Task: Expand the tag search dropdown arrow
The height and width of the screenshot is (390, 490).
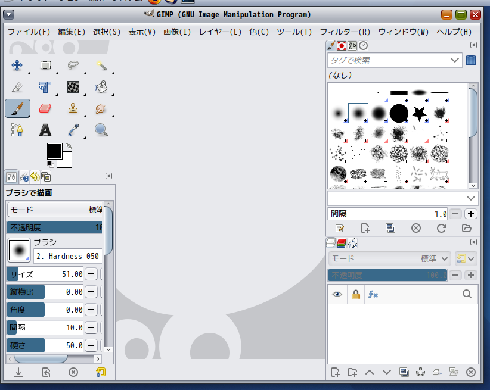Action: [x=455, y=60]
